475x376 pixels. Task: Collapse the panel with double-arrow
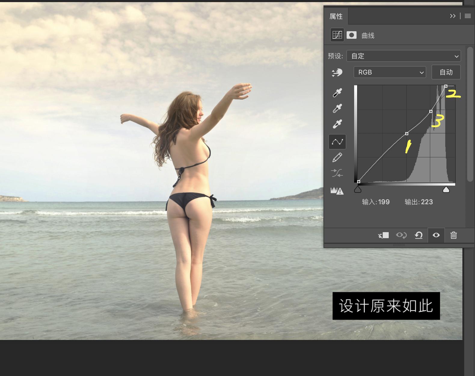[453, 16]
